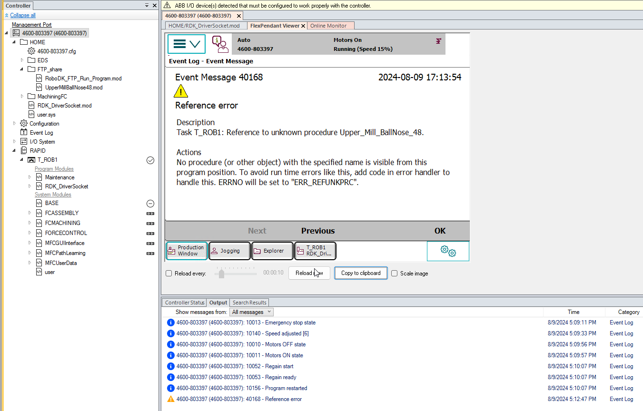
Task: Expand the Configuration node
Action: tap(14, 124)
